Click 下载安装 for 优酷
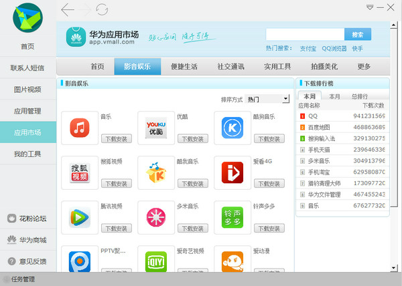The width and height of the screenshot is (402, 286). pos(193,139)
